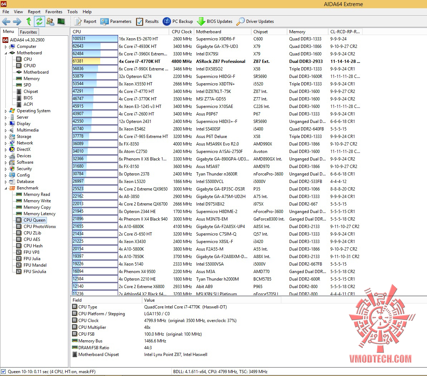Click the monitor diagnostics toolbar icon
427x376 pixels.
(61, 21)
